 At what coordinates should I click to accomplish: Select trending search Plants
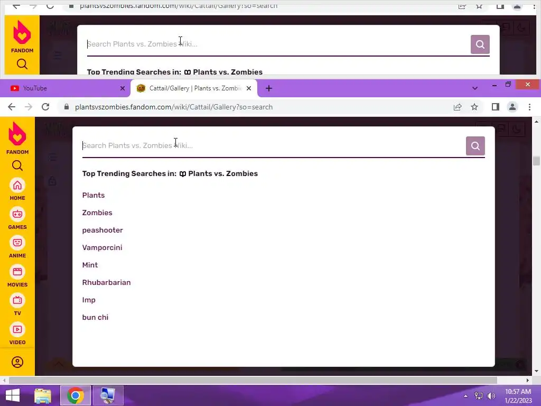94,195
